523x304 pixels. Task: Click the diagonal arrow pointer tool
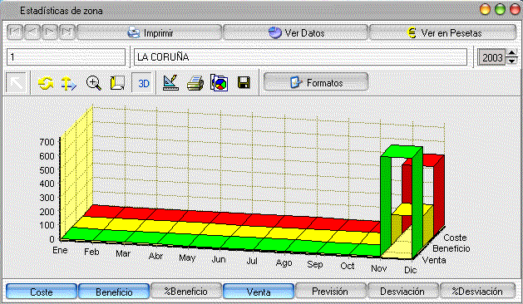click(16, 83)
